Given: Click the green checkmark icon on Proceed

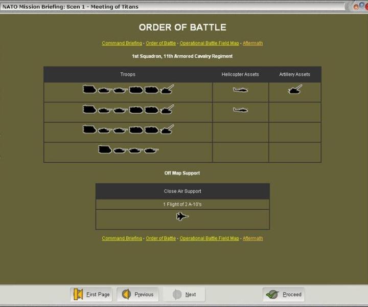Looking at the screenshot, I should point(272,294).
